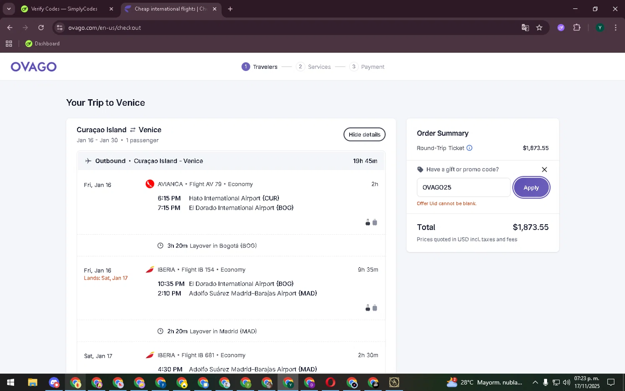Open the browser translate icon

click(525, 28)
